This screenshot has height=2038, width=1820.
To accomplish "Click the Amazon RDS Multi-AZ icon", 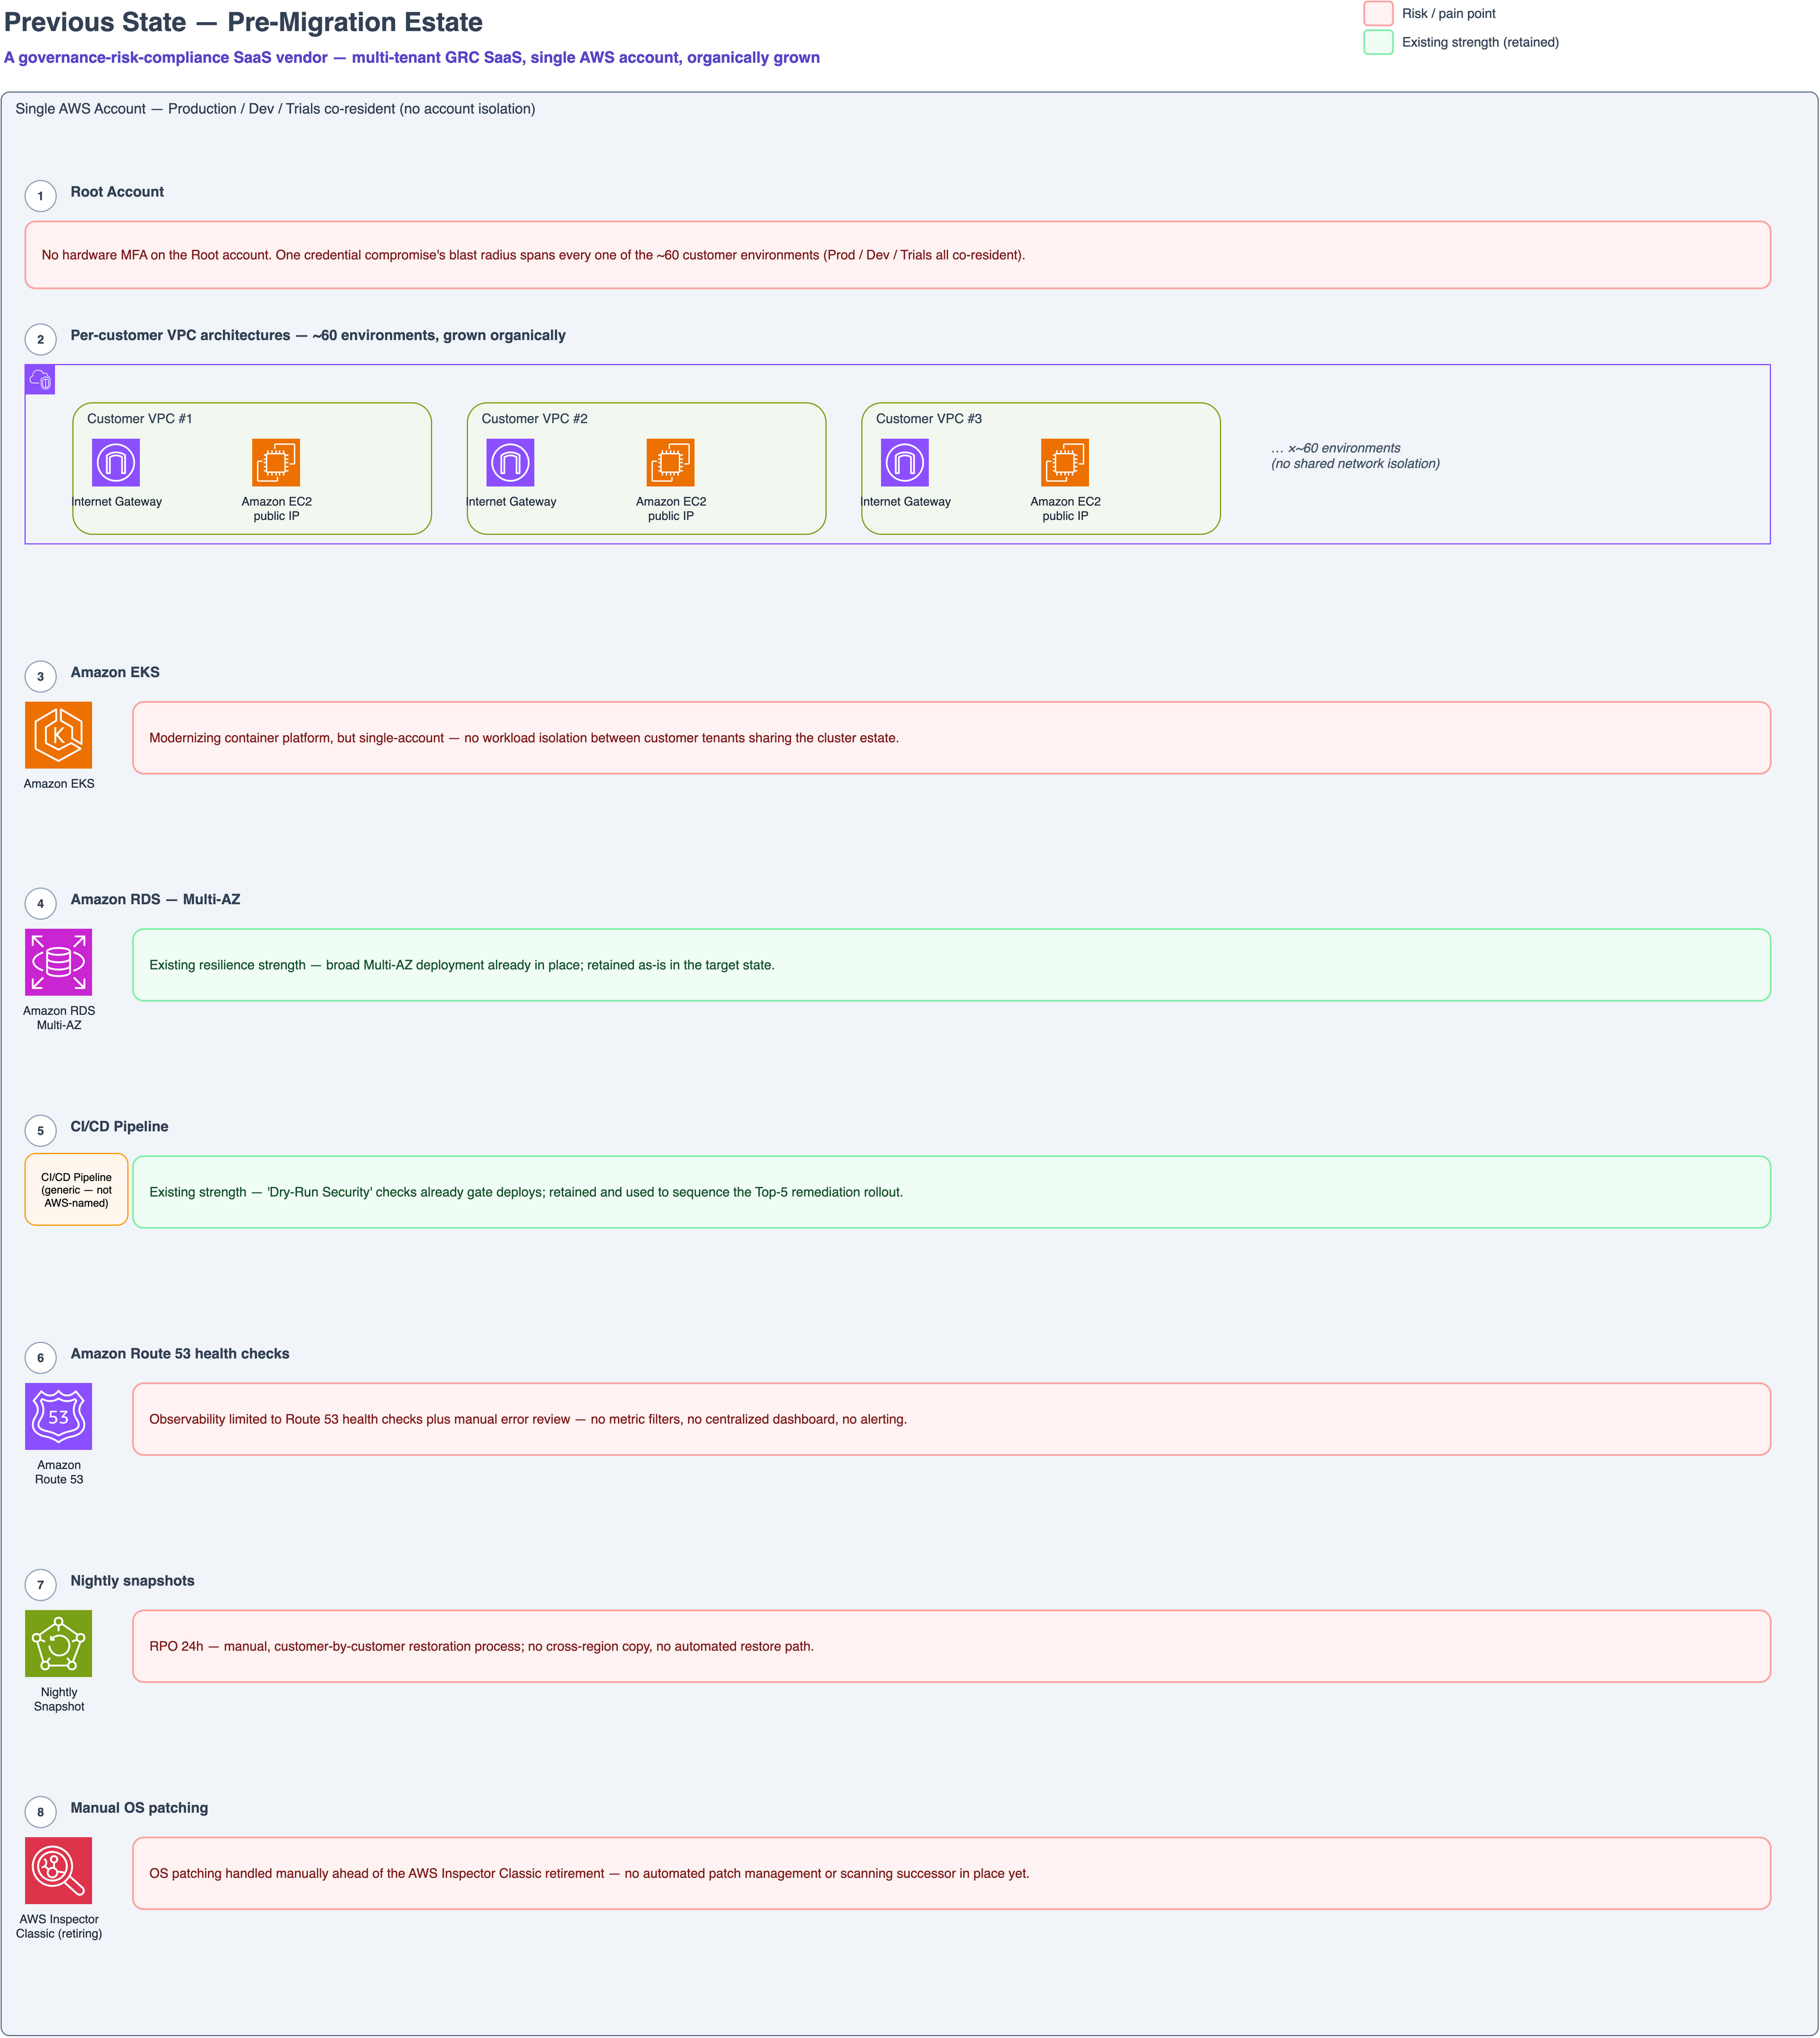I will [59, 963].
